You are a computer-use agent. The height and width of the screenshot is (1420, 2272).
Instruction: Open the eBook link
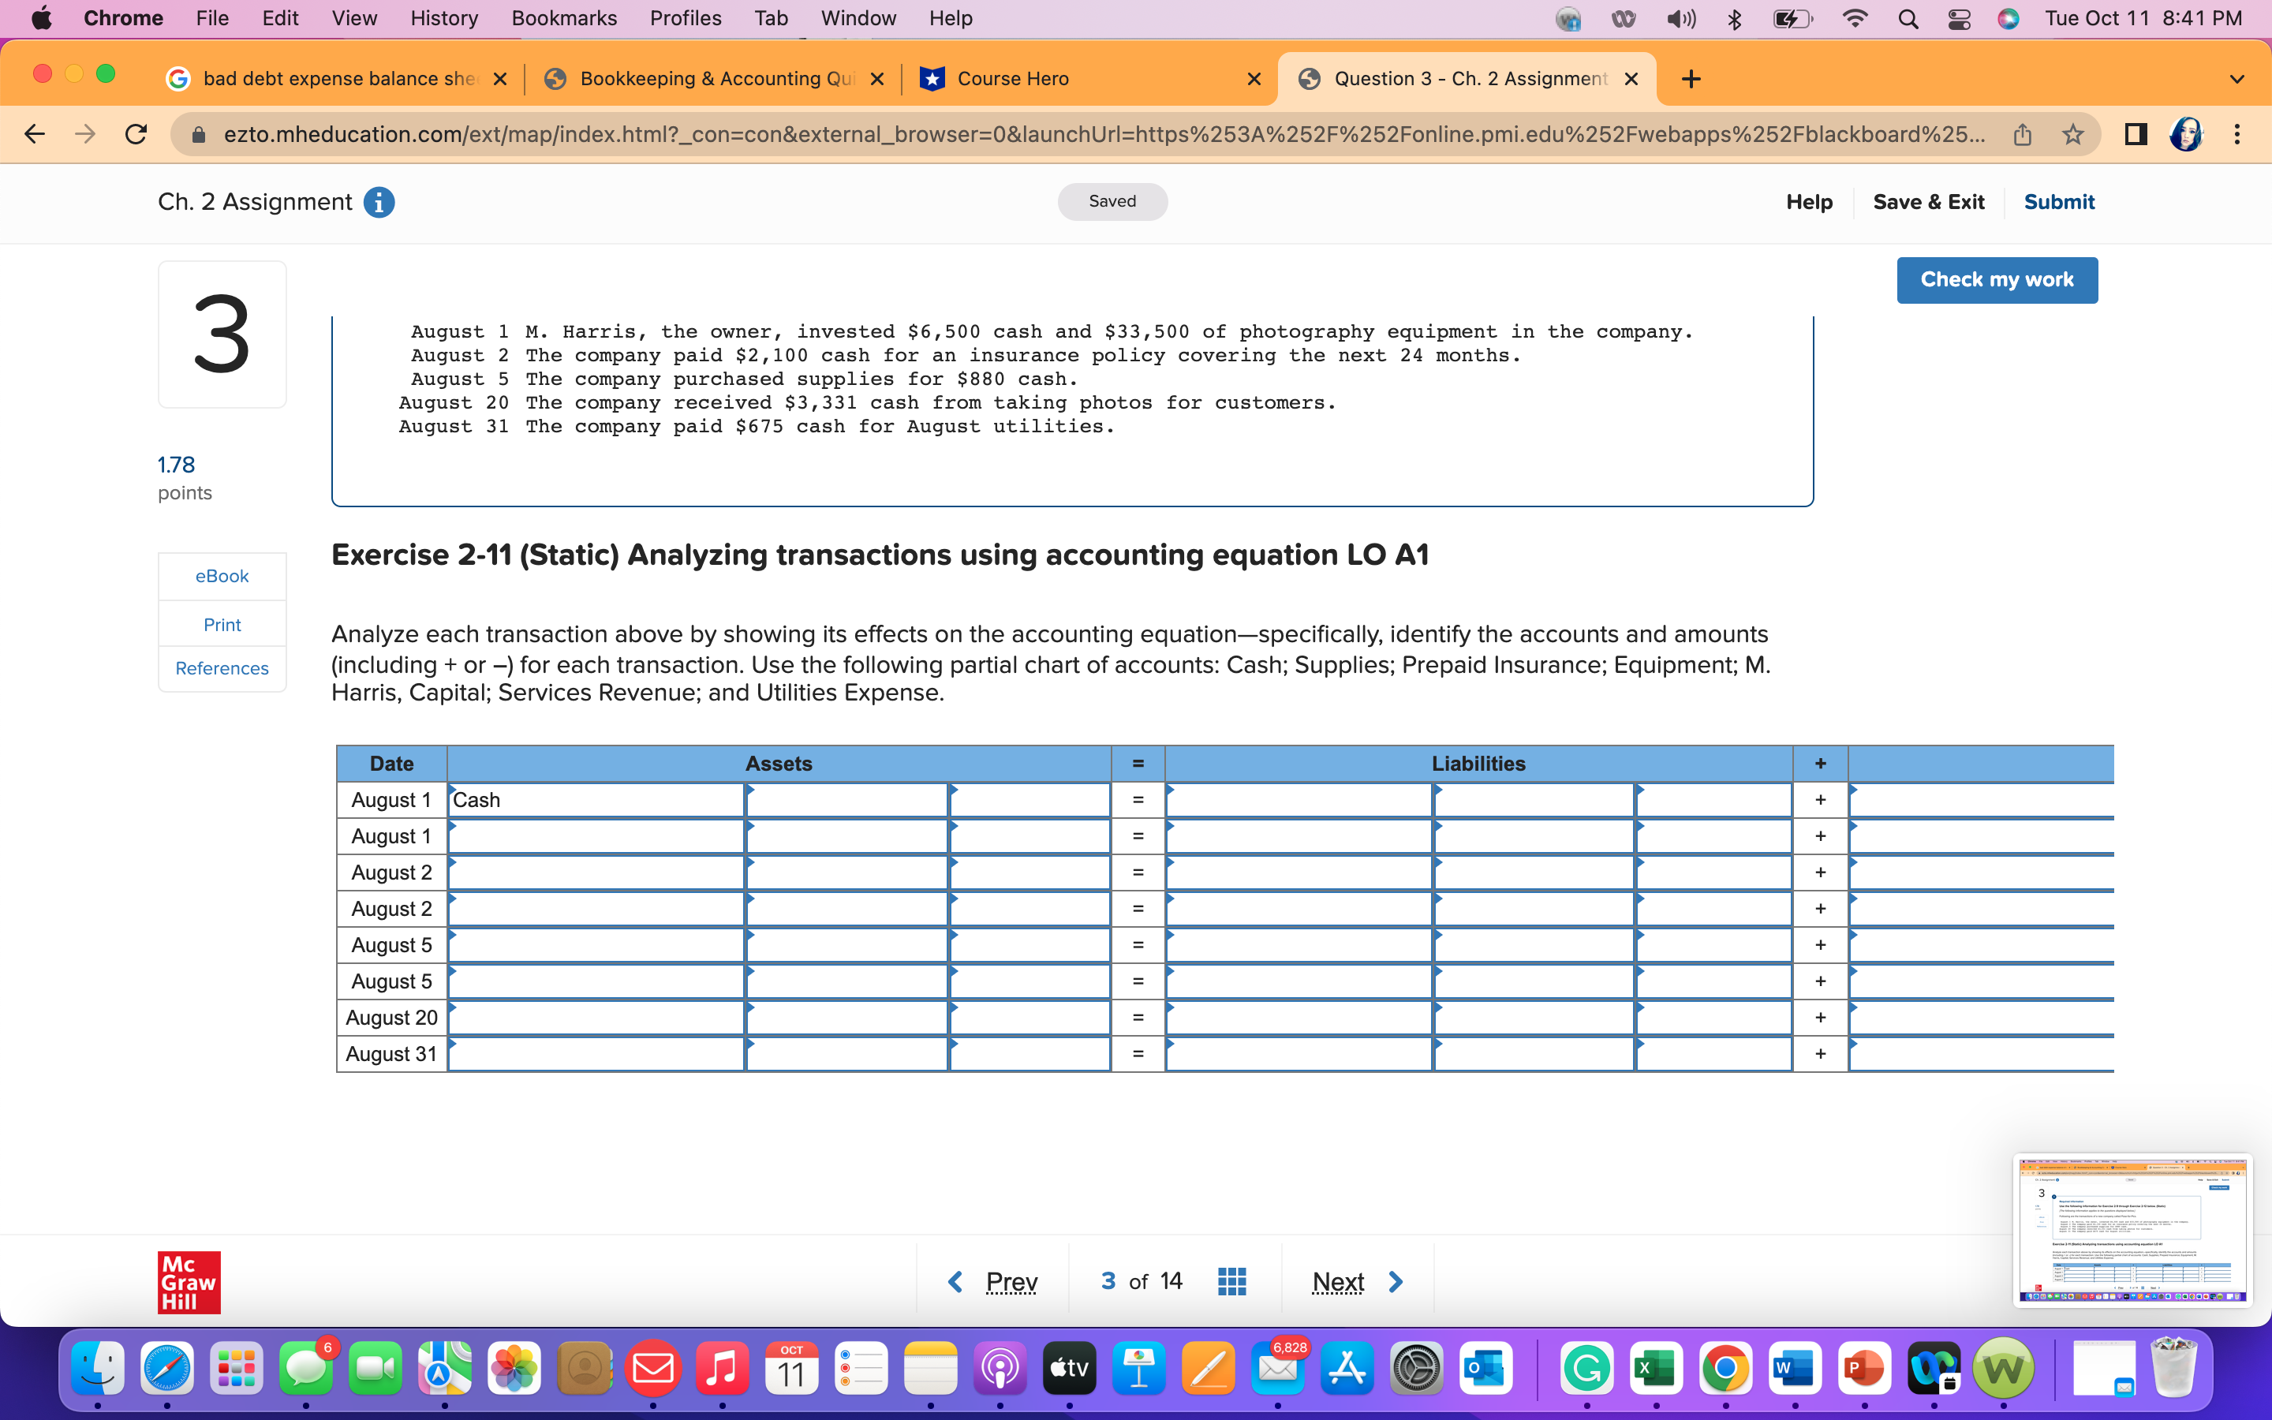pos(222,576)
